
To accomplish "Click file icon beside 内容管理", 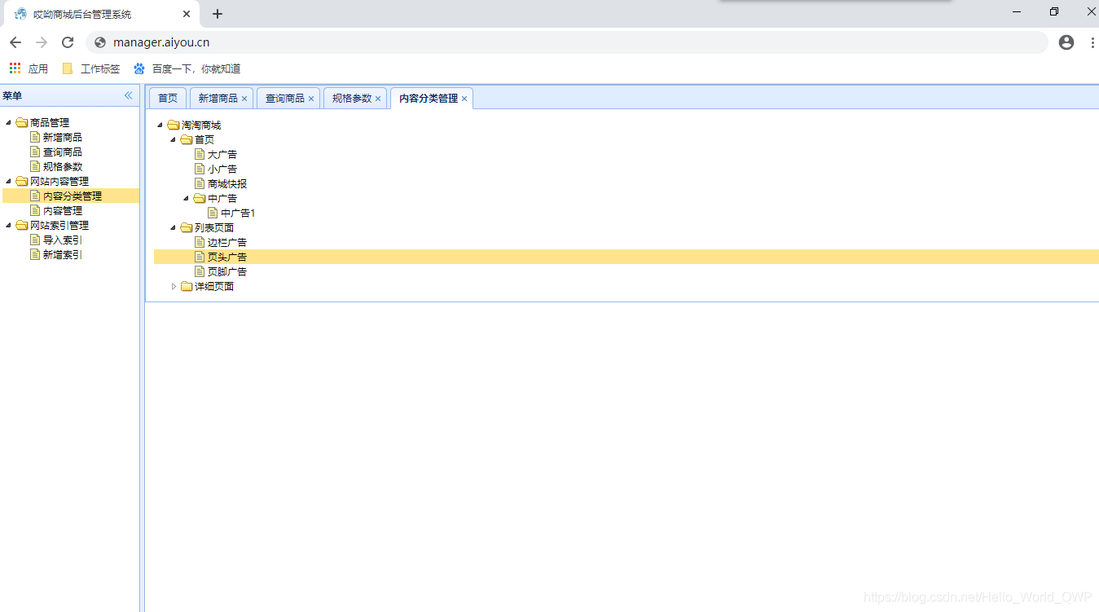I will coord(35,210).
